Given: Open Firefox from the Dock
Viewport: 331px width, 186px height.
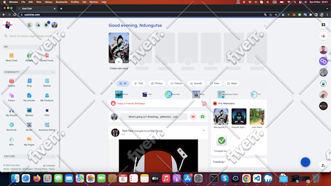Looking at the screenshot, I should (37, 178).
